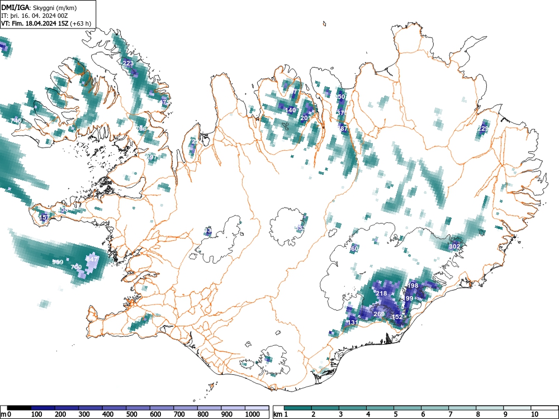
Task: Click the '302' visibility value label
Action: point(454,246)
